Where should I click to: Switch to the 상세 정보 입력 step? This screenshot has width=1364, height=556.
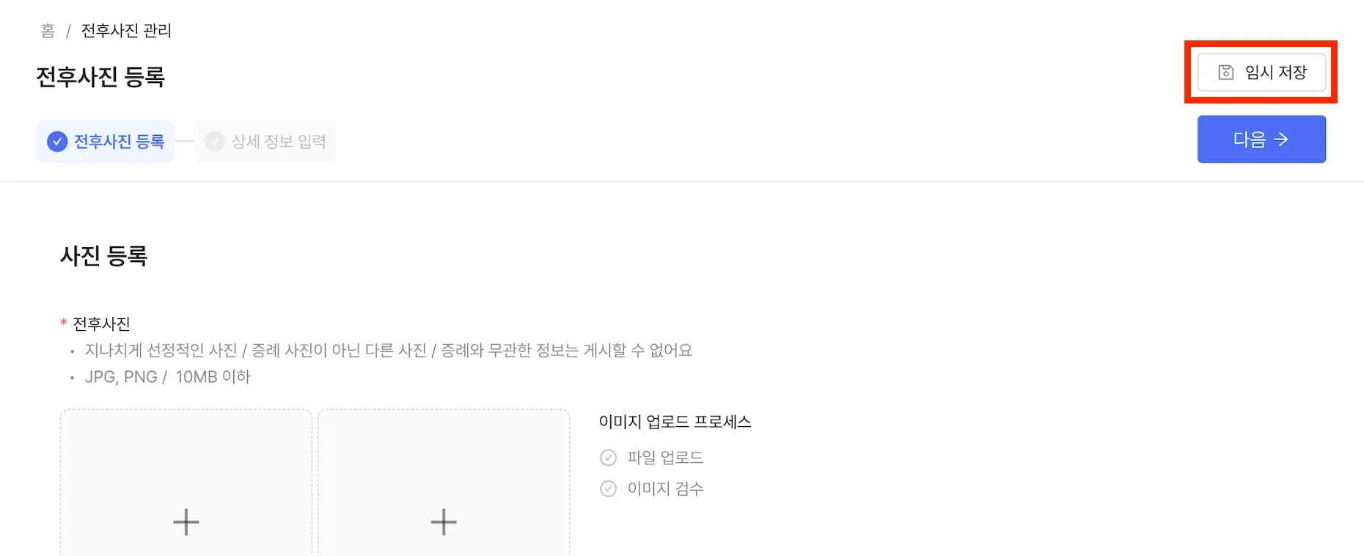tap(265, 142)
